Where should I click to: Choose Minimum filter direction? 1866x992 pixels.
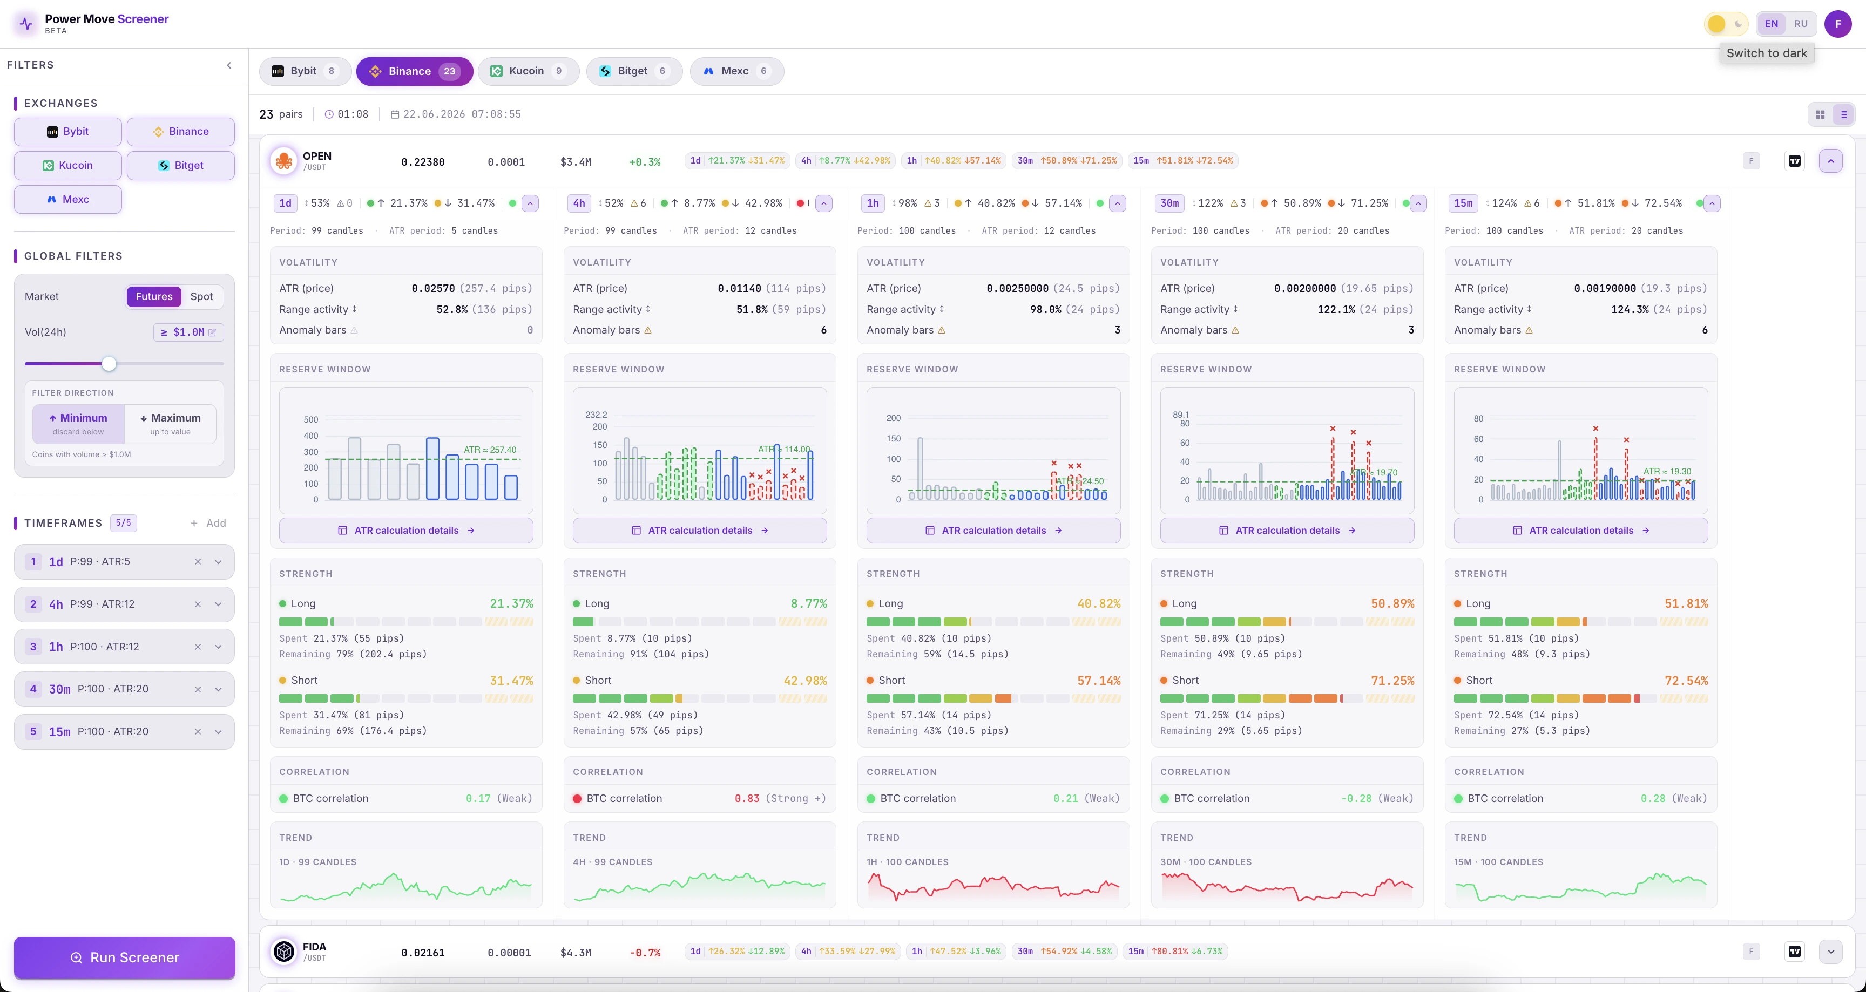click(78, 424)
